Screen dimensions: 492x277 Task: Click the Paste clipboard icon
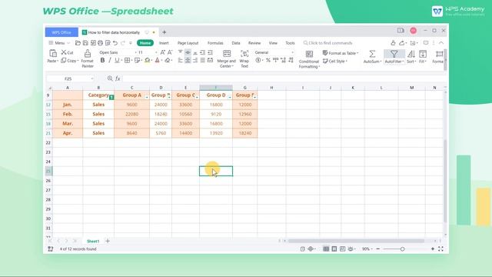(53, 53)
